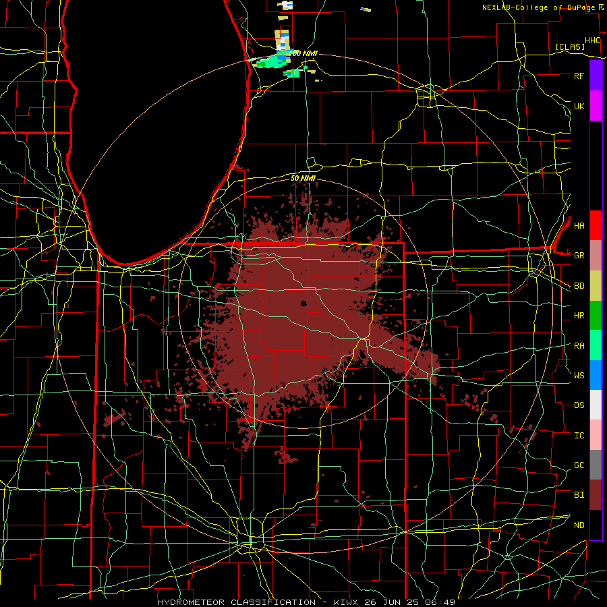Click the RF legend label
This screenshot has height=607, width=607.
pyautogui.click(x=579, y=76)
